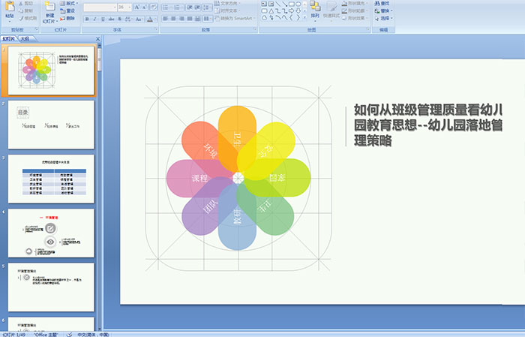Image resolution: width=525 pixels, height=337 pixels.
Task: Select the Down Arrow block shape
Action: tap(298, 11)
